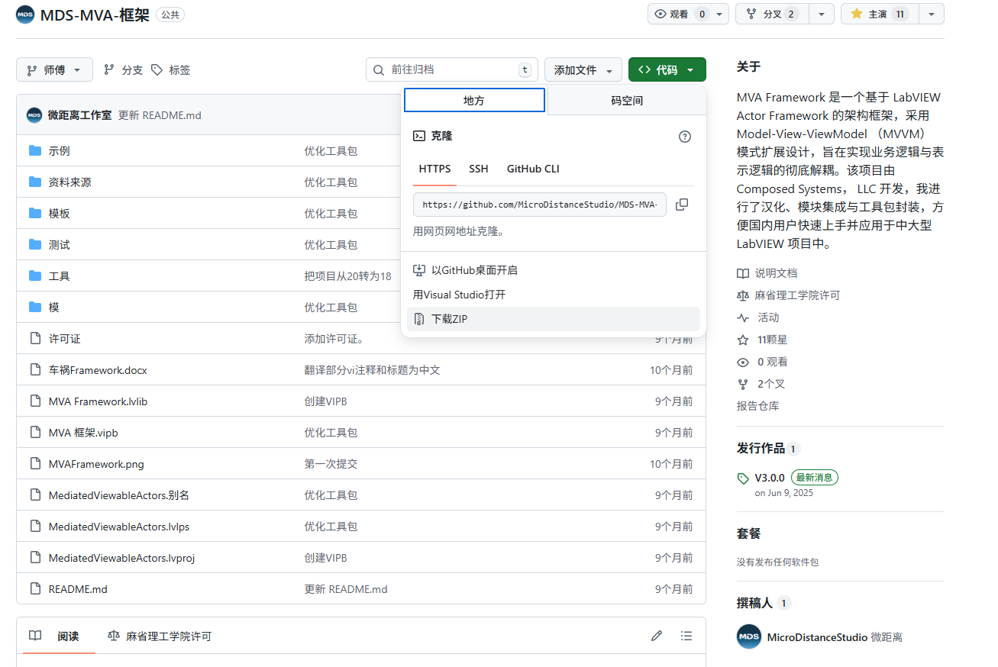Click the 前往归档 file search field
This screenshot has width=998, height=667.
[x=452, y=69]
